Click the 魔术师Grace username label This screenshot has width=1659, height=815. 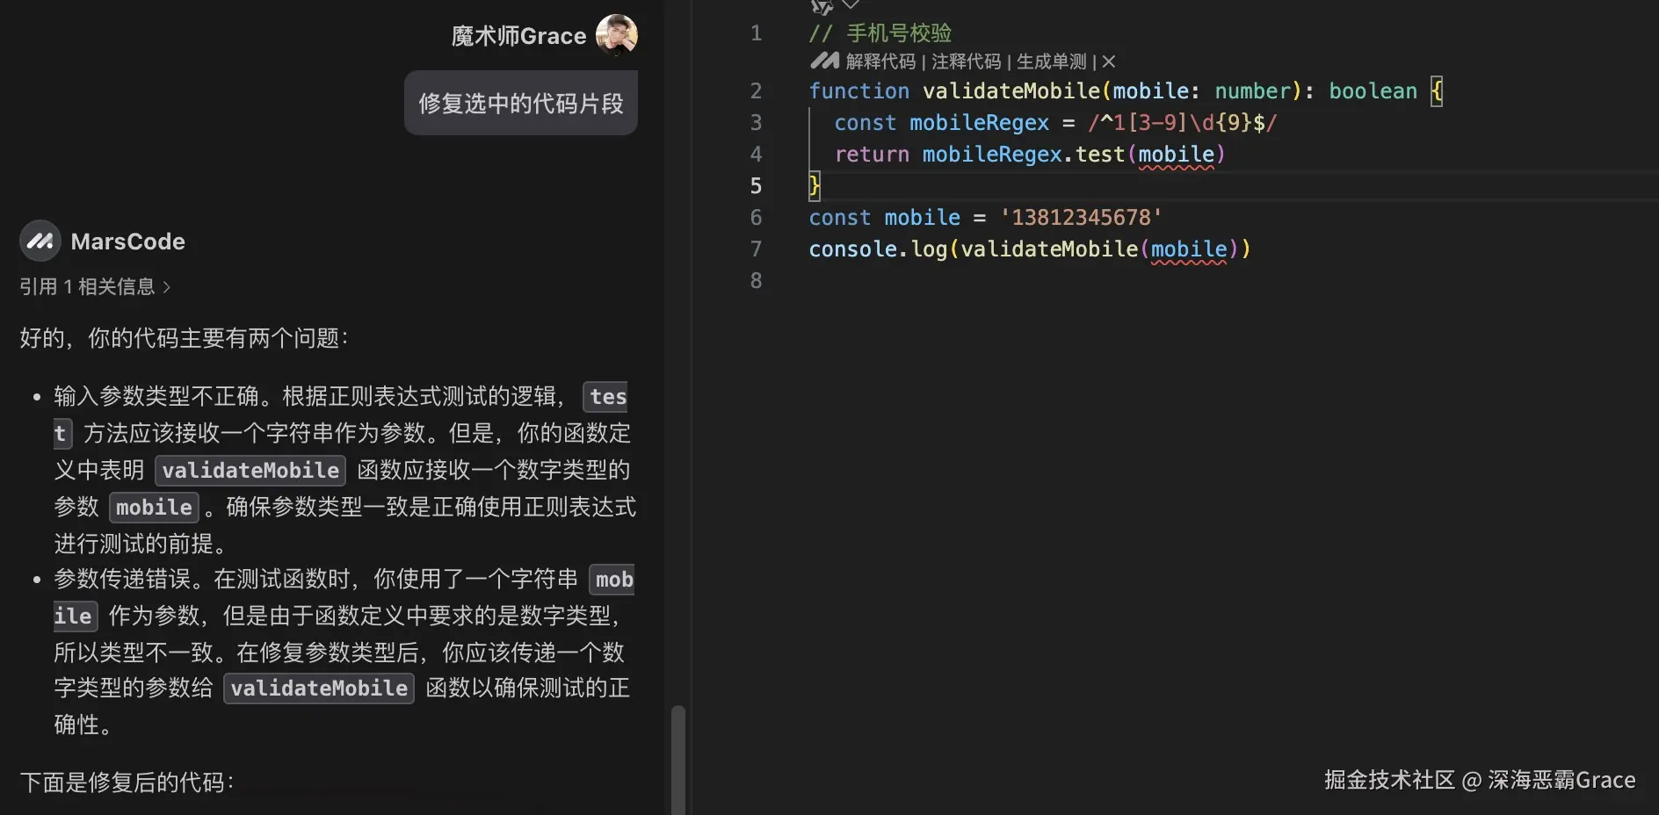(518, 36)
